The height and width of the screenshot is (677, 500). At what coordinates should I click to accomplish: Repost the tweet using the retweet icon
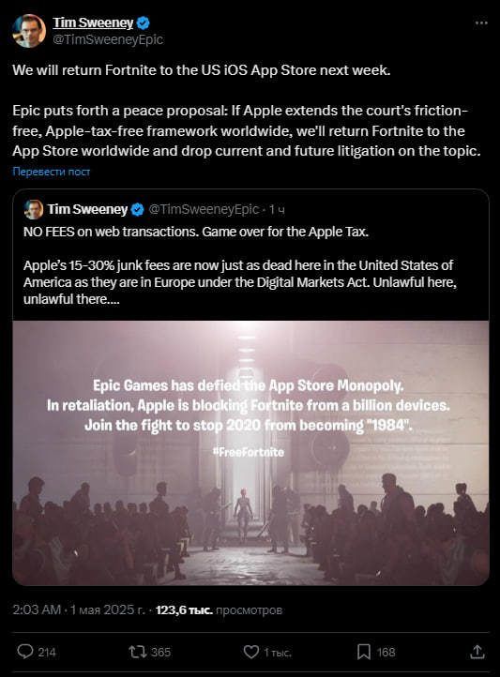point(138,652)
